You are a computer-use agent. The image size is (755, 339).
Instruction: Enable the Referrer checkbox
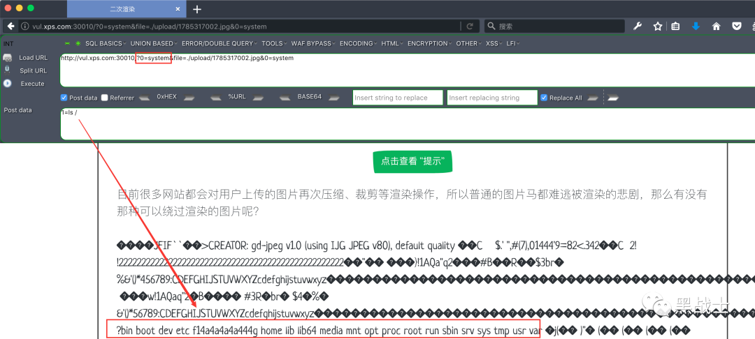pyautogui.click(x=104, y=98)
